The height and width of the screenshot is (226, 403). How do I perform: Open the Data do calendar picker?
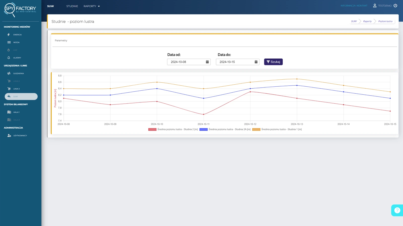[x=256, y=62]
